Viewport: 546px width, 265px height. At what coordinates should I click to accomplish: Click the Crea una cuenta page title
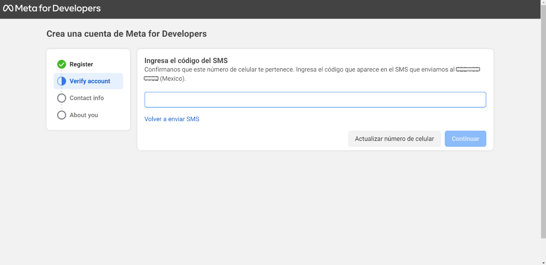126,34
